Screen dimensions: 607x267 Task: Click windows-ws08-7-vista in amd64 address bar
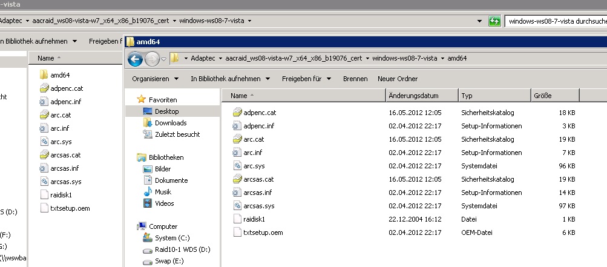[x=404, y=59]
